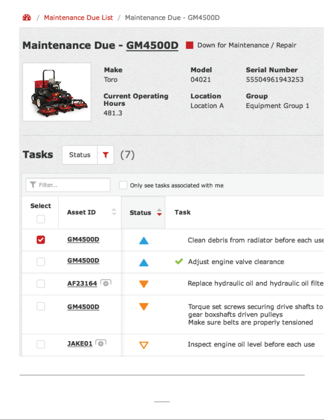The width and height of the screenshot is (324, 420).
Task: Enable Only see tasks associated with me
Action: 123,185
